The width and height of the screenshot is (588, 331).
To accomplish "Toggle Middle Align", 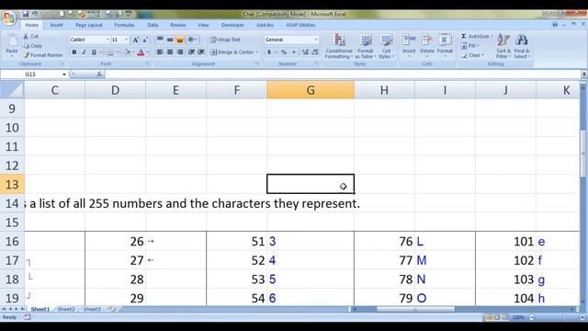I will [170, 40].
